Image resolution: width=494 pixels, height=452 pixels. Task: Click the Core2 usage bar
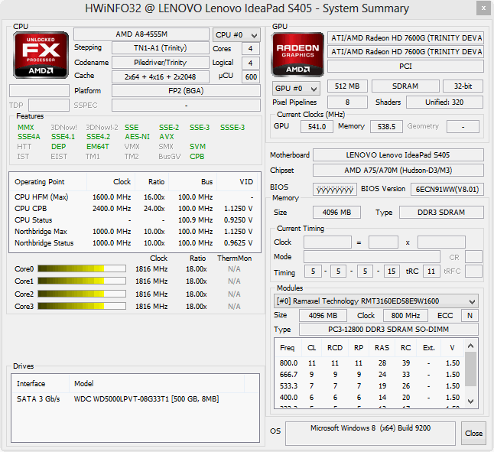click(82, 294)
